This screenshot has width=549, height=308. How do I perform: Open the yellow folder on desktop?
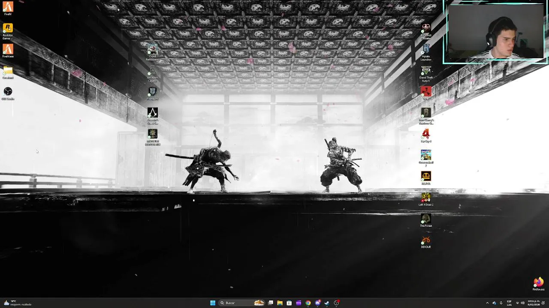tap(8, 72)
